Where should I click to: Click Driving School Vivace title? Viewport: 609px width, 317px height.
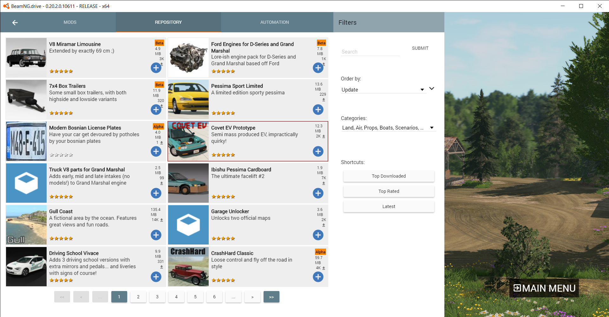click(74, 253)
